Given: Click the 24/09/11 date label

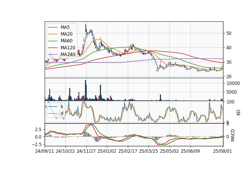Looking at the screenshot, I should [45, 151].
